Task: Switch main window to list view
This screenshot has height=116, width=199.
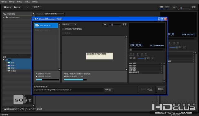Action: point(167,7)
